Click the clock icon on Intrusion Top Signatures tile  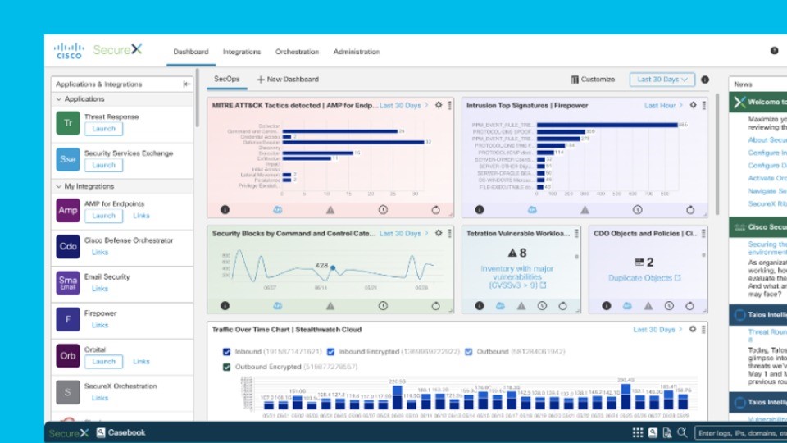tap(638, 209)
